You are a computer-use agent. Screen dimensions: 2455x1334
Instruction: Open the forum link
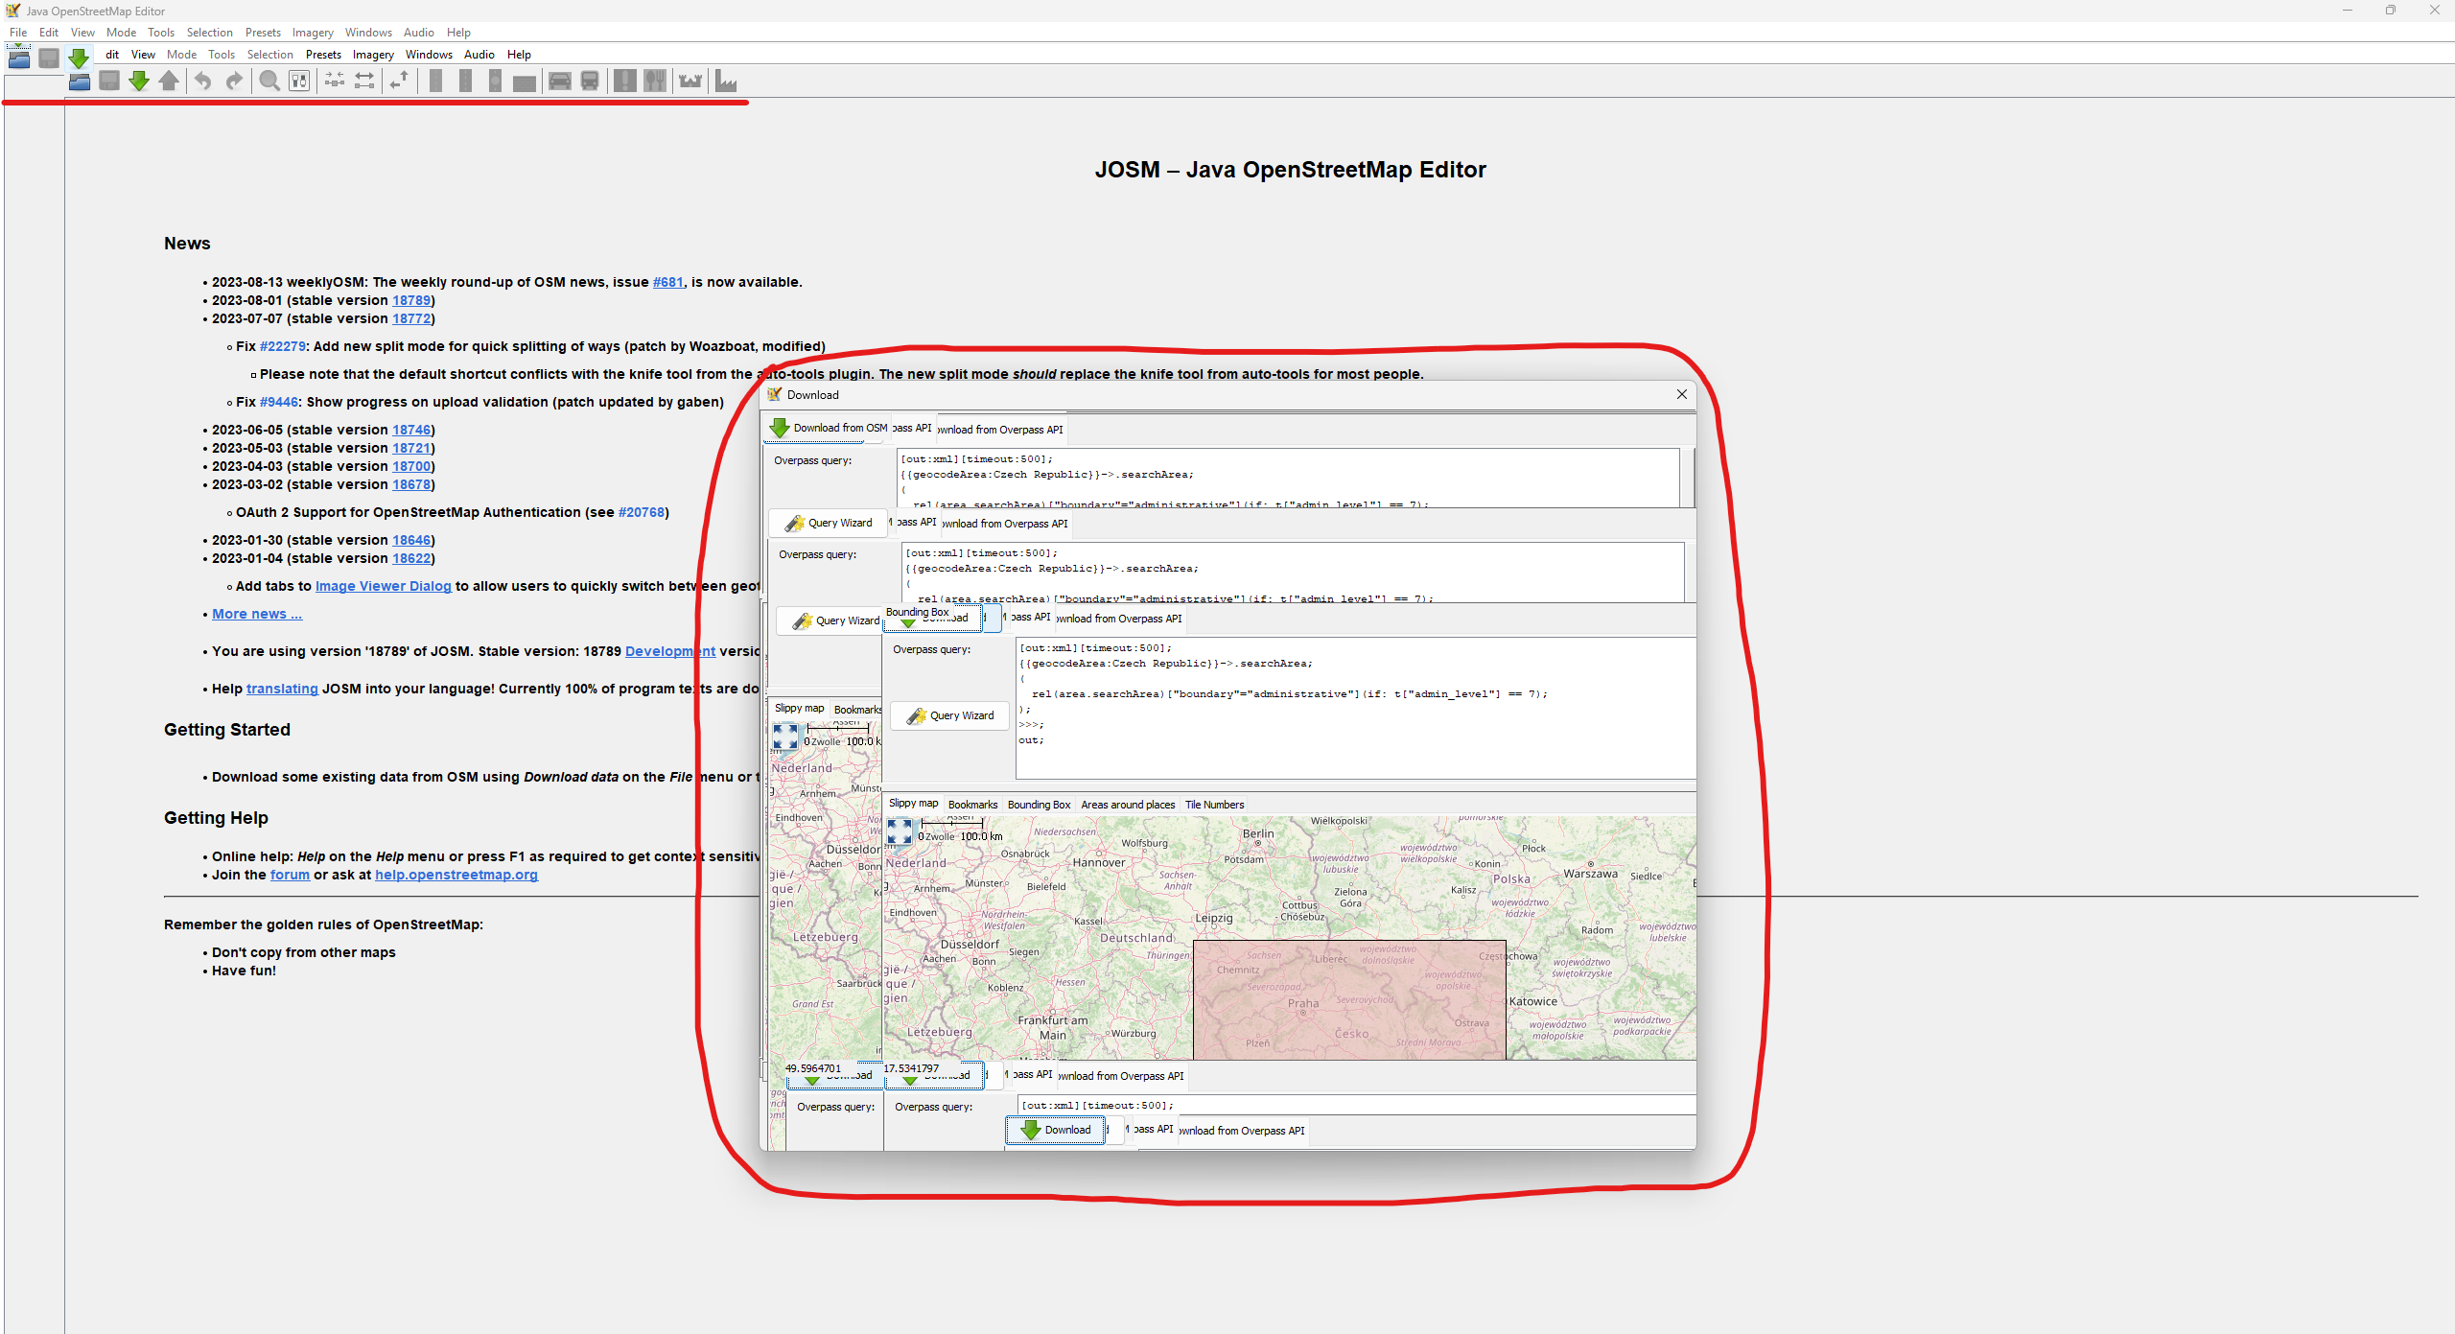click(290, 875)
